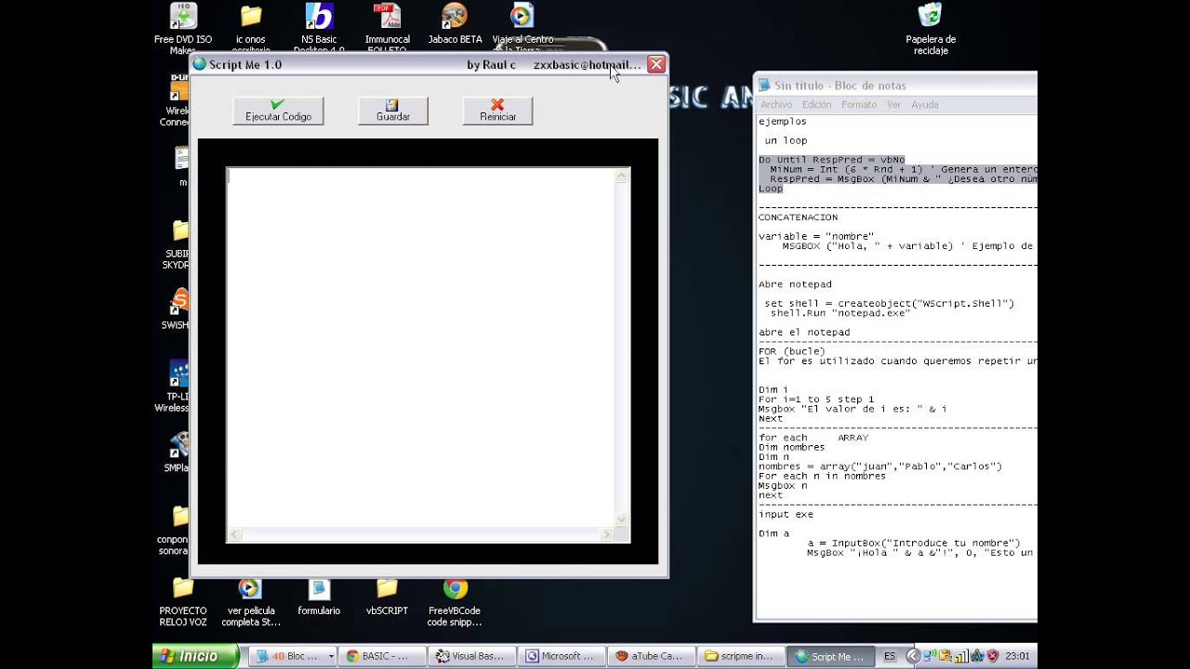The width and height of the screenshot is (1190, 669).
Task: Switch to the Bloc de notas taskbar group
Action: coord(293,656)
